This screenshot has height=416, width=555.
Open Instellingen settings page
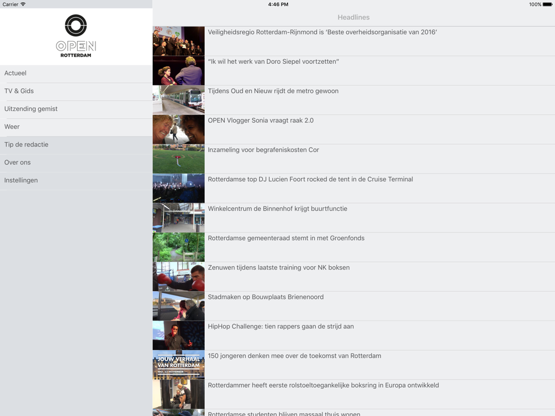point(76,181)
